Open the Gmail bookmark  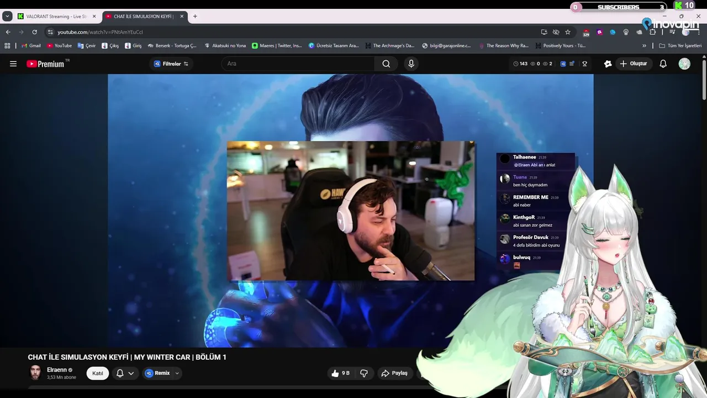(x=31, y=46)
